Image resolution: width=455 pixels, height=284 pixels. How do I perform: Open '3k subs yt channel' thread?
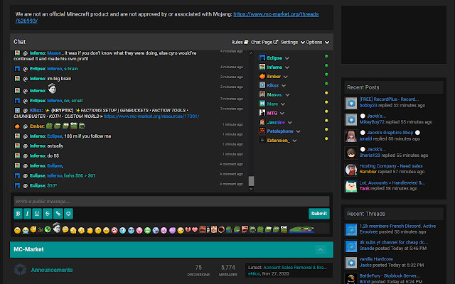[393, 242]
